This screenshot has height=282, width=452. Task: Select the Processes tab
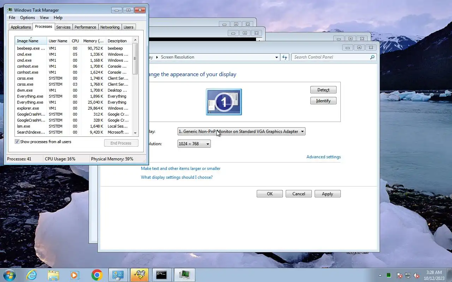tap(43, 26)
